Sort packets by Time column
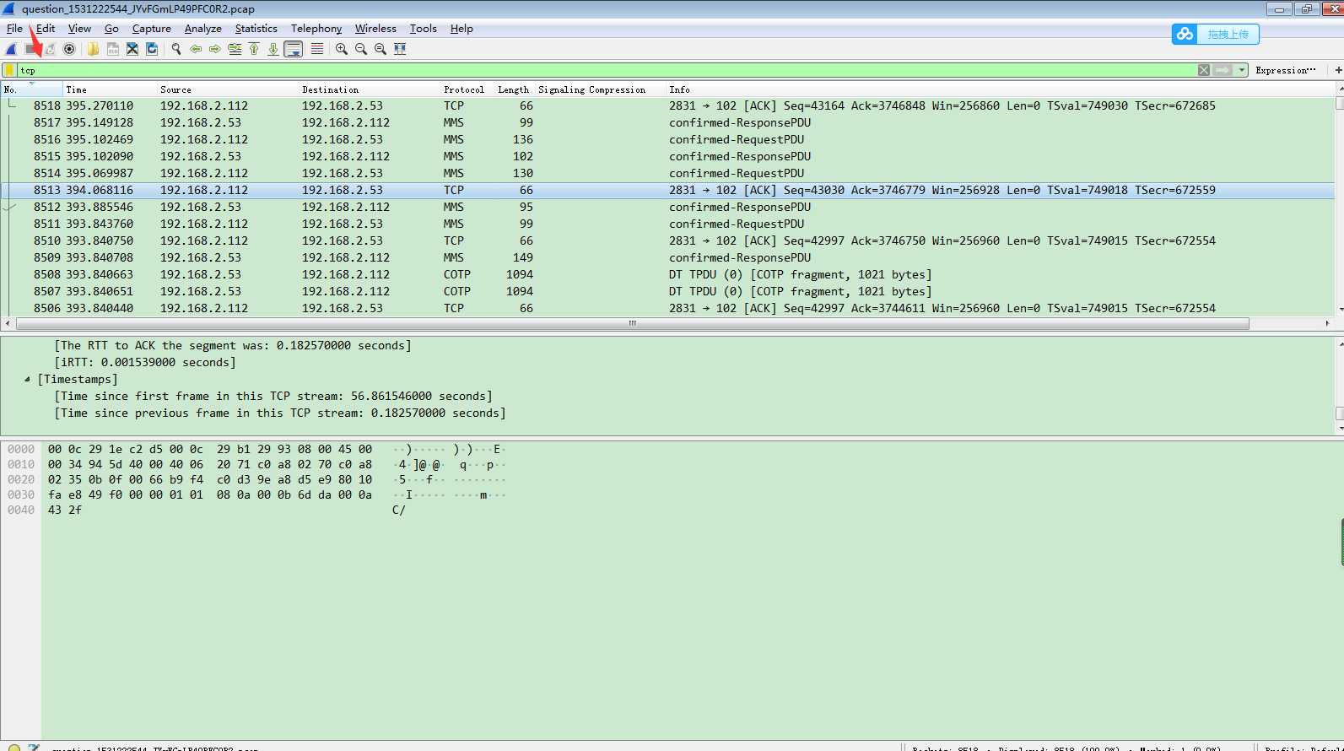Screen dimensions: 1344x751 tap(110, 89)
